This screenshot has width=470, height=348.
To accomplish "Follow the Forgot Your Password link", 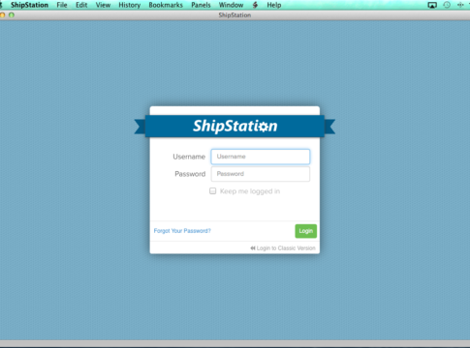I will pos(182,231).
